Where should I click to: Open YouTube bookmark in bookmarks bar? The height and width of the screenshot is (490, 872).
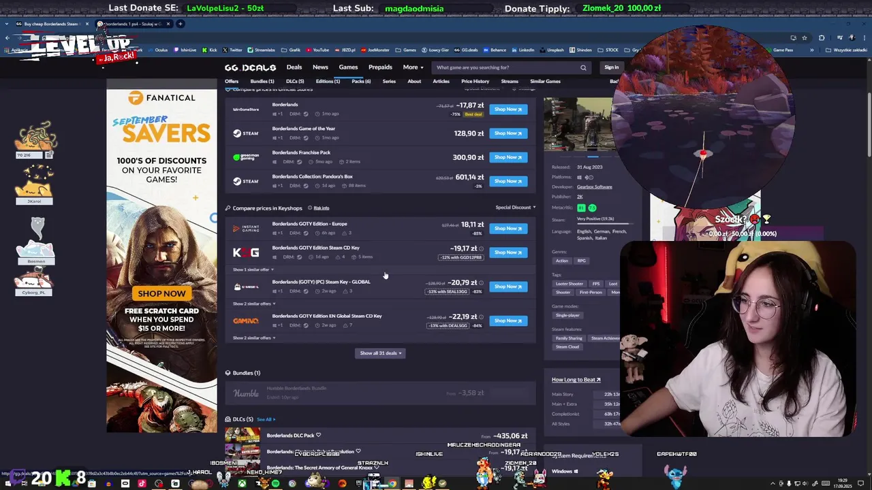(x=317, y=50)
